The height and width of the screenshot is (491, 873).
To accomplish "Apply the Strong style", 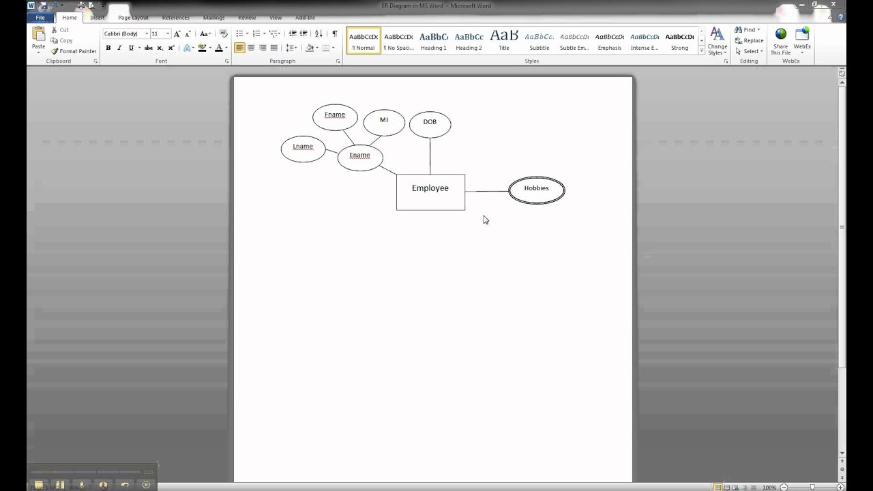I will pyautogui.click(x=679, y=41).
